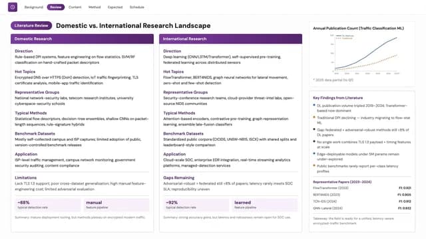Click the International Research summary line

pos(226,217)
